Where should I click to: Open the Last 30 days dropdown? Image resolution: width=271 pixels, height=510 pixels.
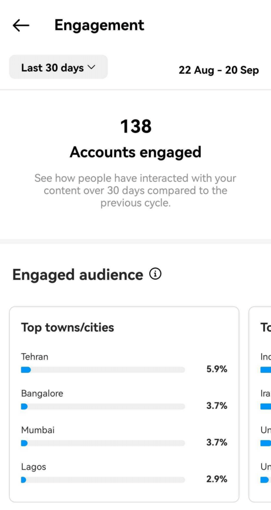[x=58, y=67]
